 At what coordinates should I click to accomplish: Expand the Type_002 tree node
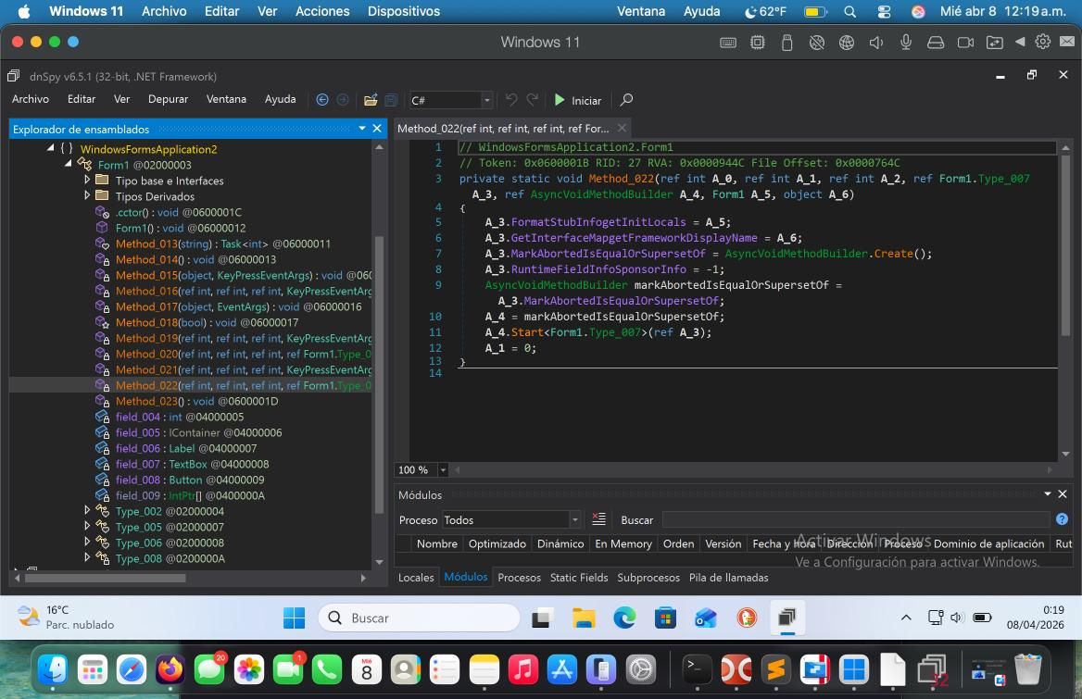tap(87, 511)
